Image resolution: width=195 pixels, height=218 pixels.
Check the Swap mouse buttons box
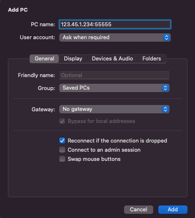[x=62, y=159]
